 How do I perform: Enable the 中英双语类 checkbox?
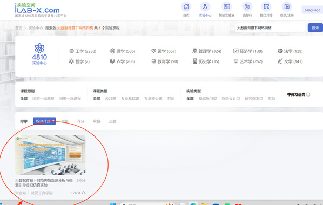point(308,94)
